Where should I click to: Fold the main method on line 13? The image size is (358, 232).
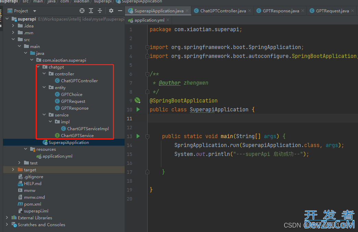(x=147, y=136)
